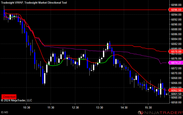Click the 6061.50 current price marker
The width and height of the screenshot is (183, 115).
point(175,94)
